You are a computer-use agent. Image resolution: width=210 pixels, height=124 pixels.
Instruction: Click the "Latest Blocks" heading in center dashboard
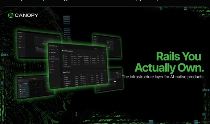tap(67, 72)
